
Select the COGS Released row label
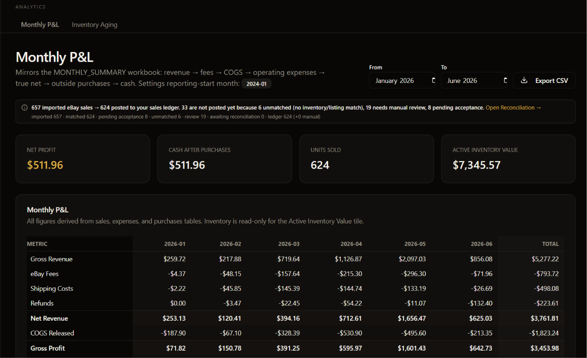tap(52, 333)
